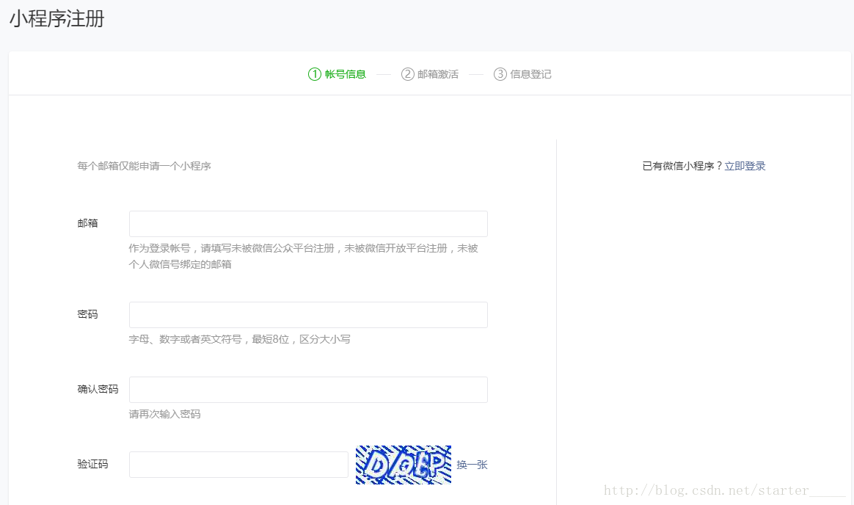The image size is (854, 505).
Task: Click the 小程序注册 page heading
Action: coord(56,18)
